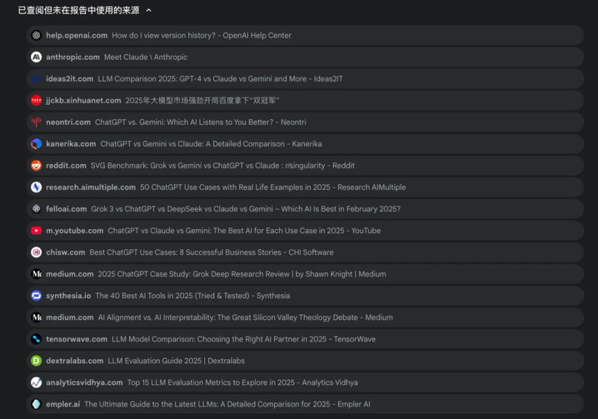The height and width of the screenshot is (419, 598).
Task: Open the ideas2it.com LLM Comparison 2025 source
Action: pos(305,79)
